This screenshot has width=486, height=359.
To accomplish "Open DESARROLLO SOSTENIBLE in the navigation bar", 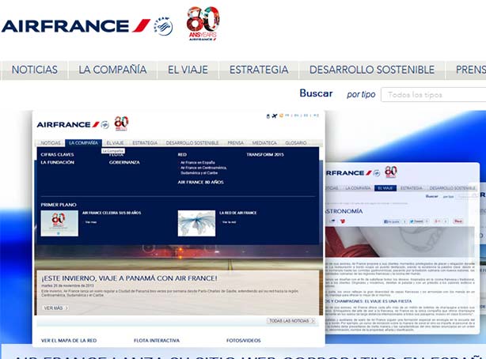I will click(x=372, y=70).
